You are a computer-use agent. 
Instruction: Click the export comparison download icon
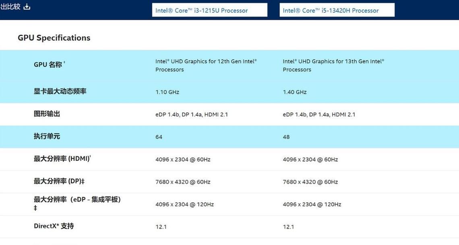27,6
